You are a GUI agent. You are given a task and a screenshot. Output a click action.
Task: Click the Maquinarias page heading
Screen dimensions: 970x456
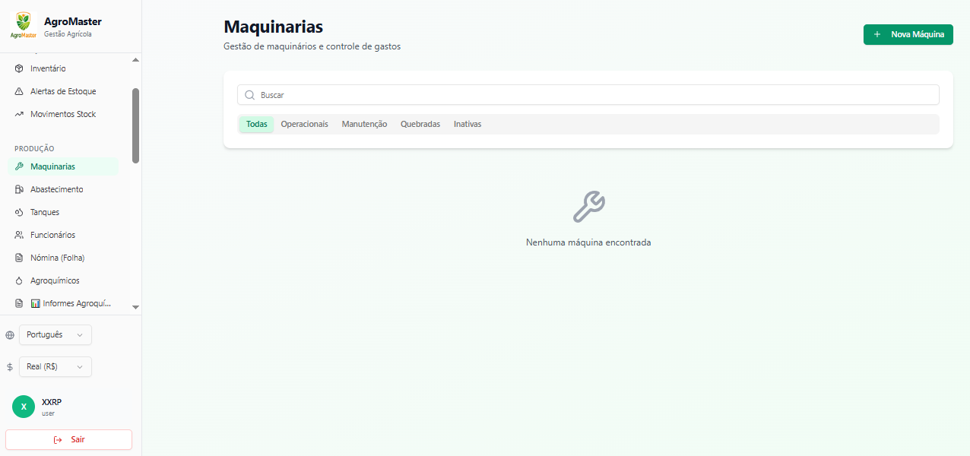(274, 27)
